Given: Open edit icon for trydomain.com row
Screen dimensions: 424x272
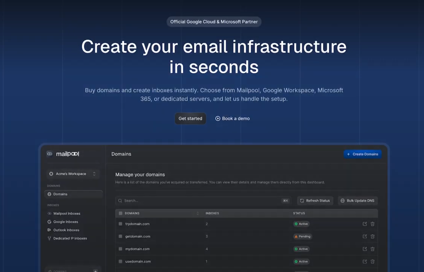Looking at the screenshot, I should click(x=364, y=224).
